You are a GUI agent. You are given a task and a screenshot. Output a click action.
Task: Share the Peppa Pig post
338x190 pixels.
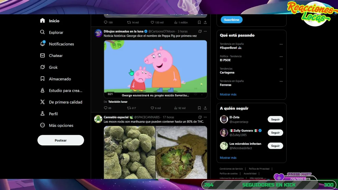[x=205, y=108]
